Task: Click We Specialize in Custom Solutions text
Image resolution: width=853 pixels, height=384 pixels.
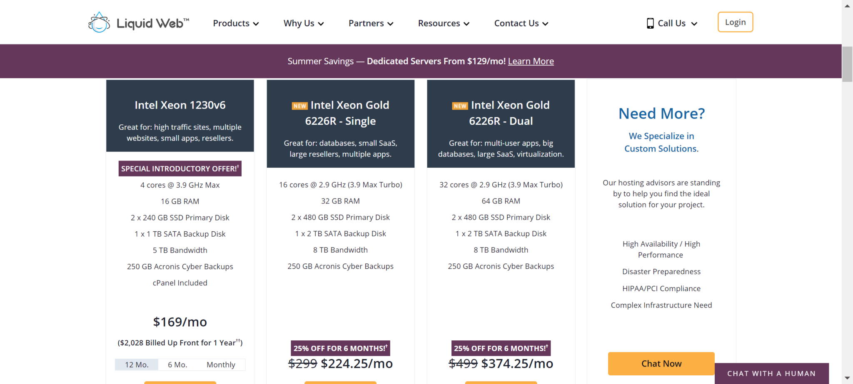Action: pos(661,142)
